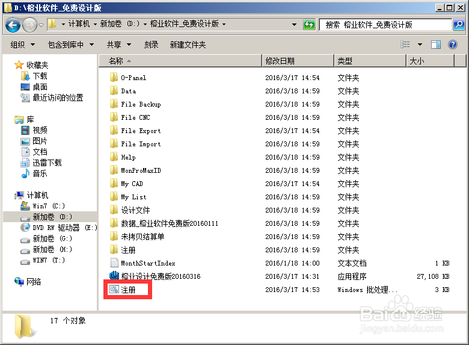Select the 注册 batch file icon
Screen dimensions: 469x345
pos(114,289)
